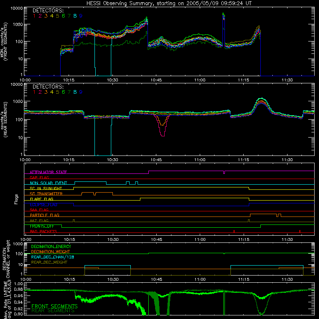The width and height of the screenshot is (319, 319).
Task: Click the 0.98 tick on the livetime axis
Action: (18, 289)
